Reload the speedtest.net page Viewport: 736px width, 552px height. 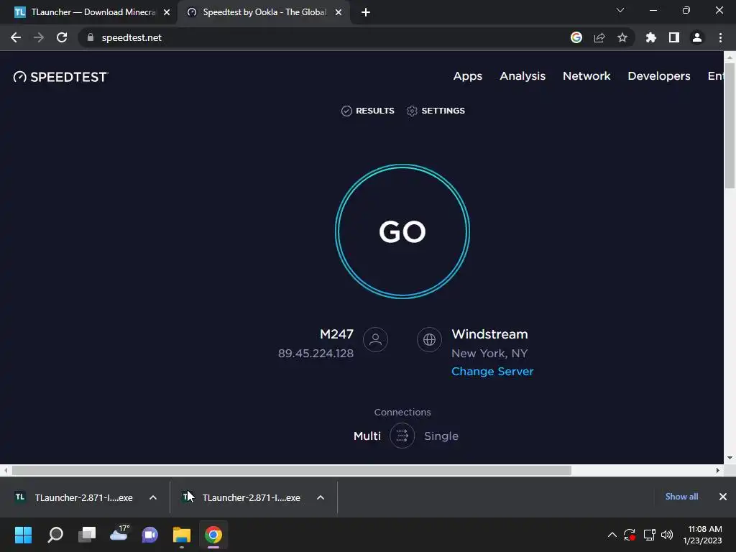point(62,37)
